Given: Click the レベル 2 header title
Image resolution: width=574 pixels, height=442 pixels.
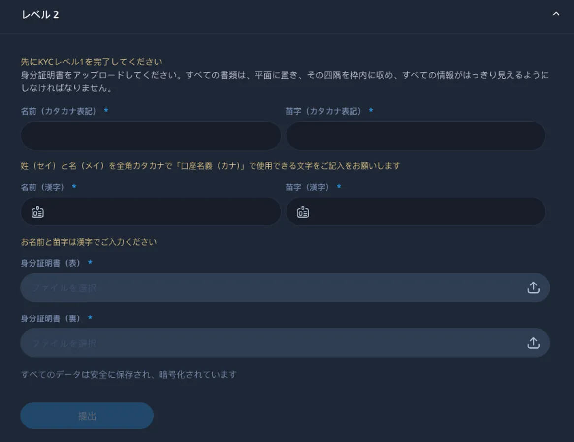Looking at the screenshot, I should [40, 15].
